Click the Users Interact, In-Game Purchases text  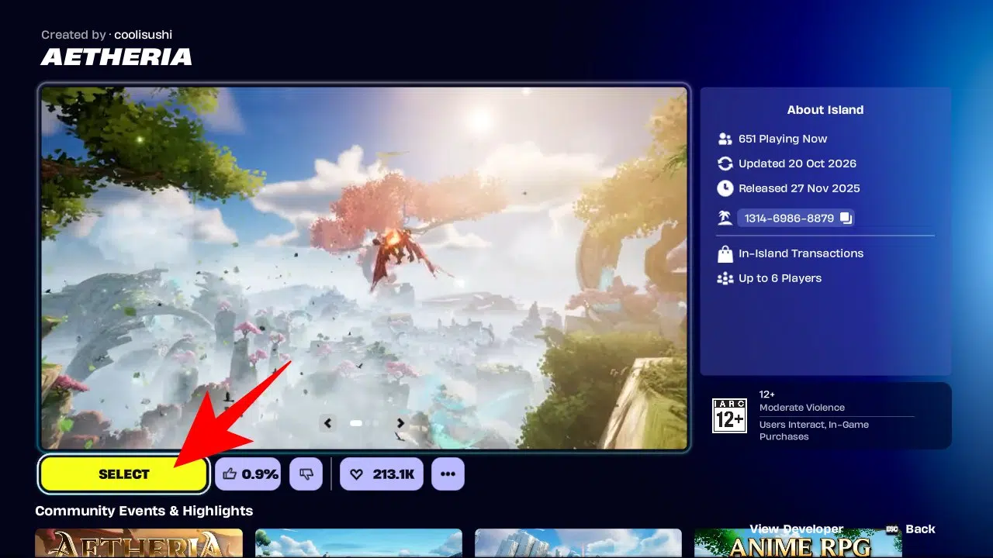tap(814, 431)
